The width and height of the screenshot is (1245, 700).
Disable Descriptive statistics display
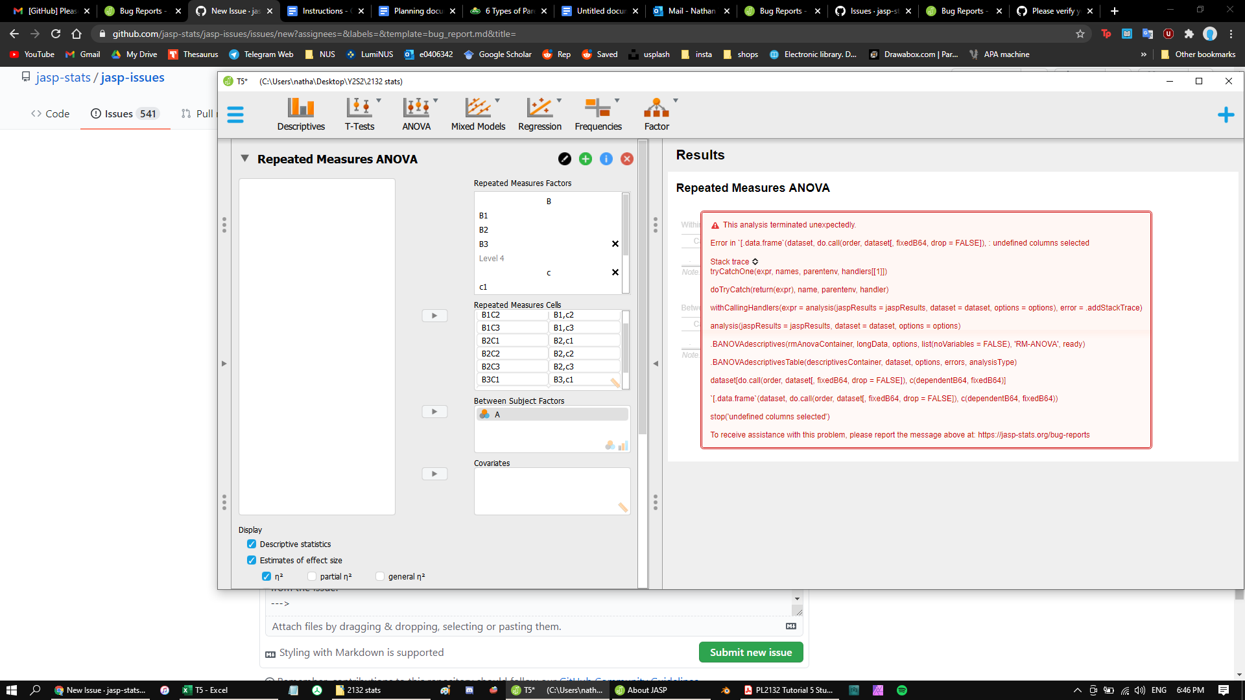click(252, 544)
